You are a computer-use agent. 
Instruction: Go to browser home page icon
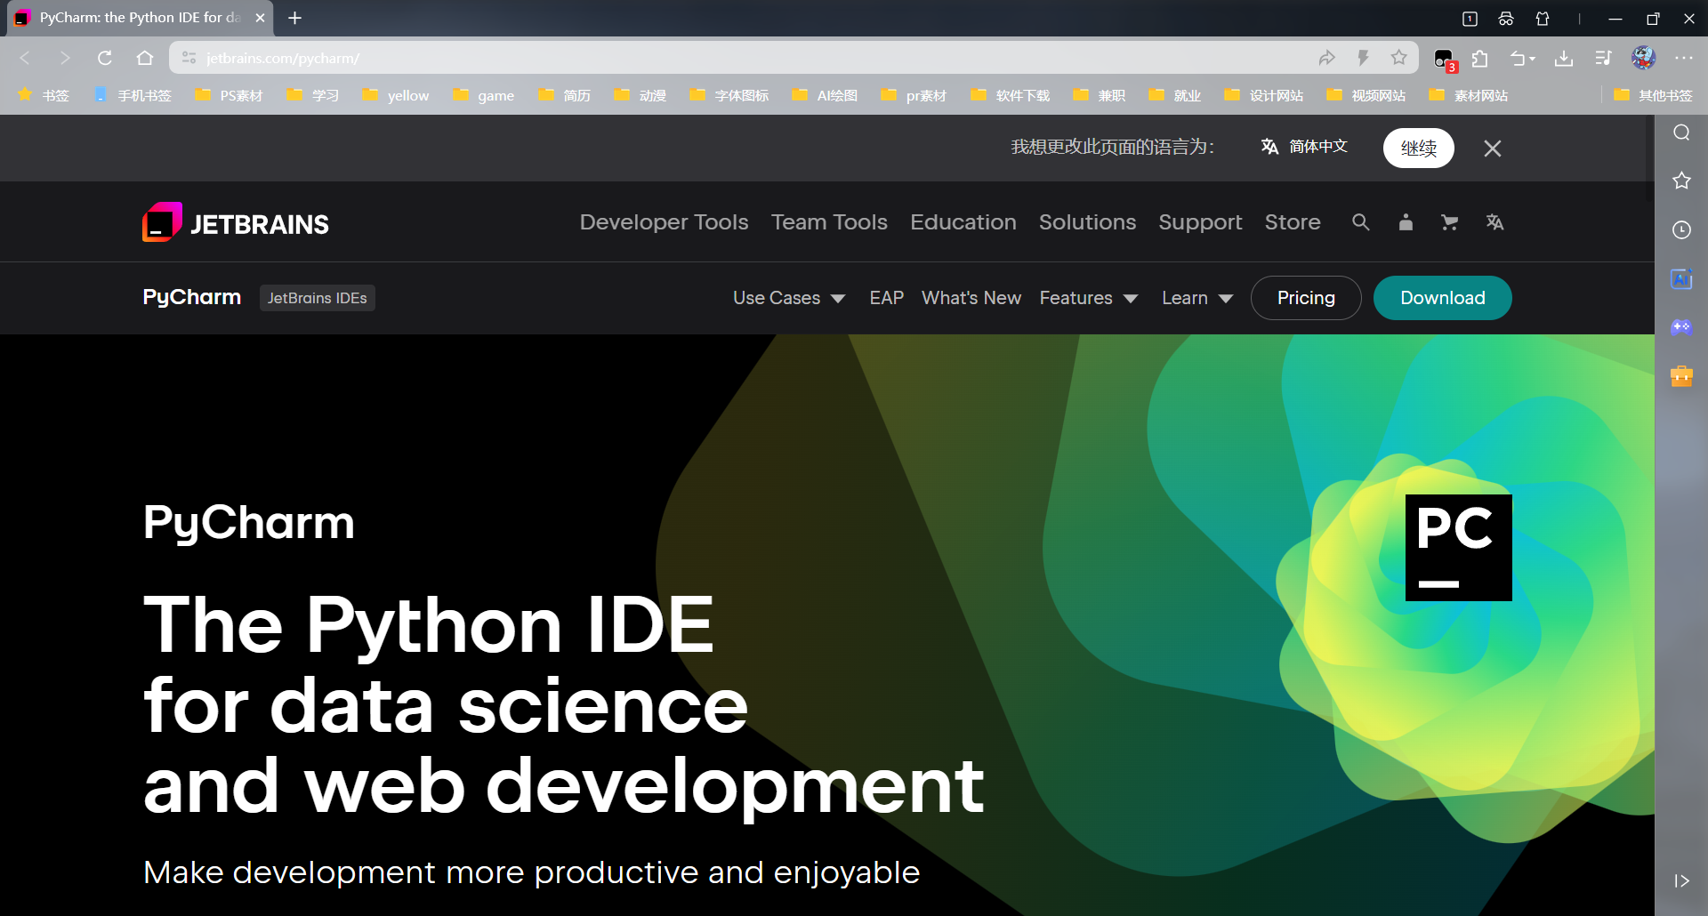click(x=145, y=58)
